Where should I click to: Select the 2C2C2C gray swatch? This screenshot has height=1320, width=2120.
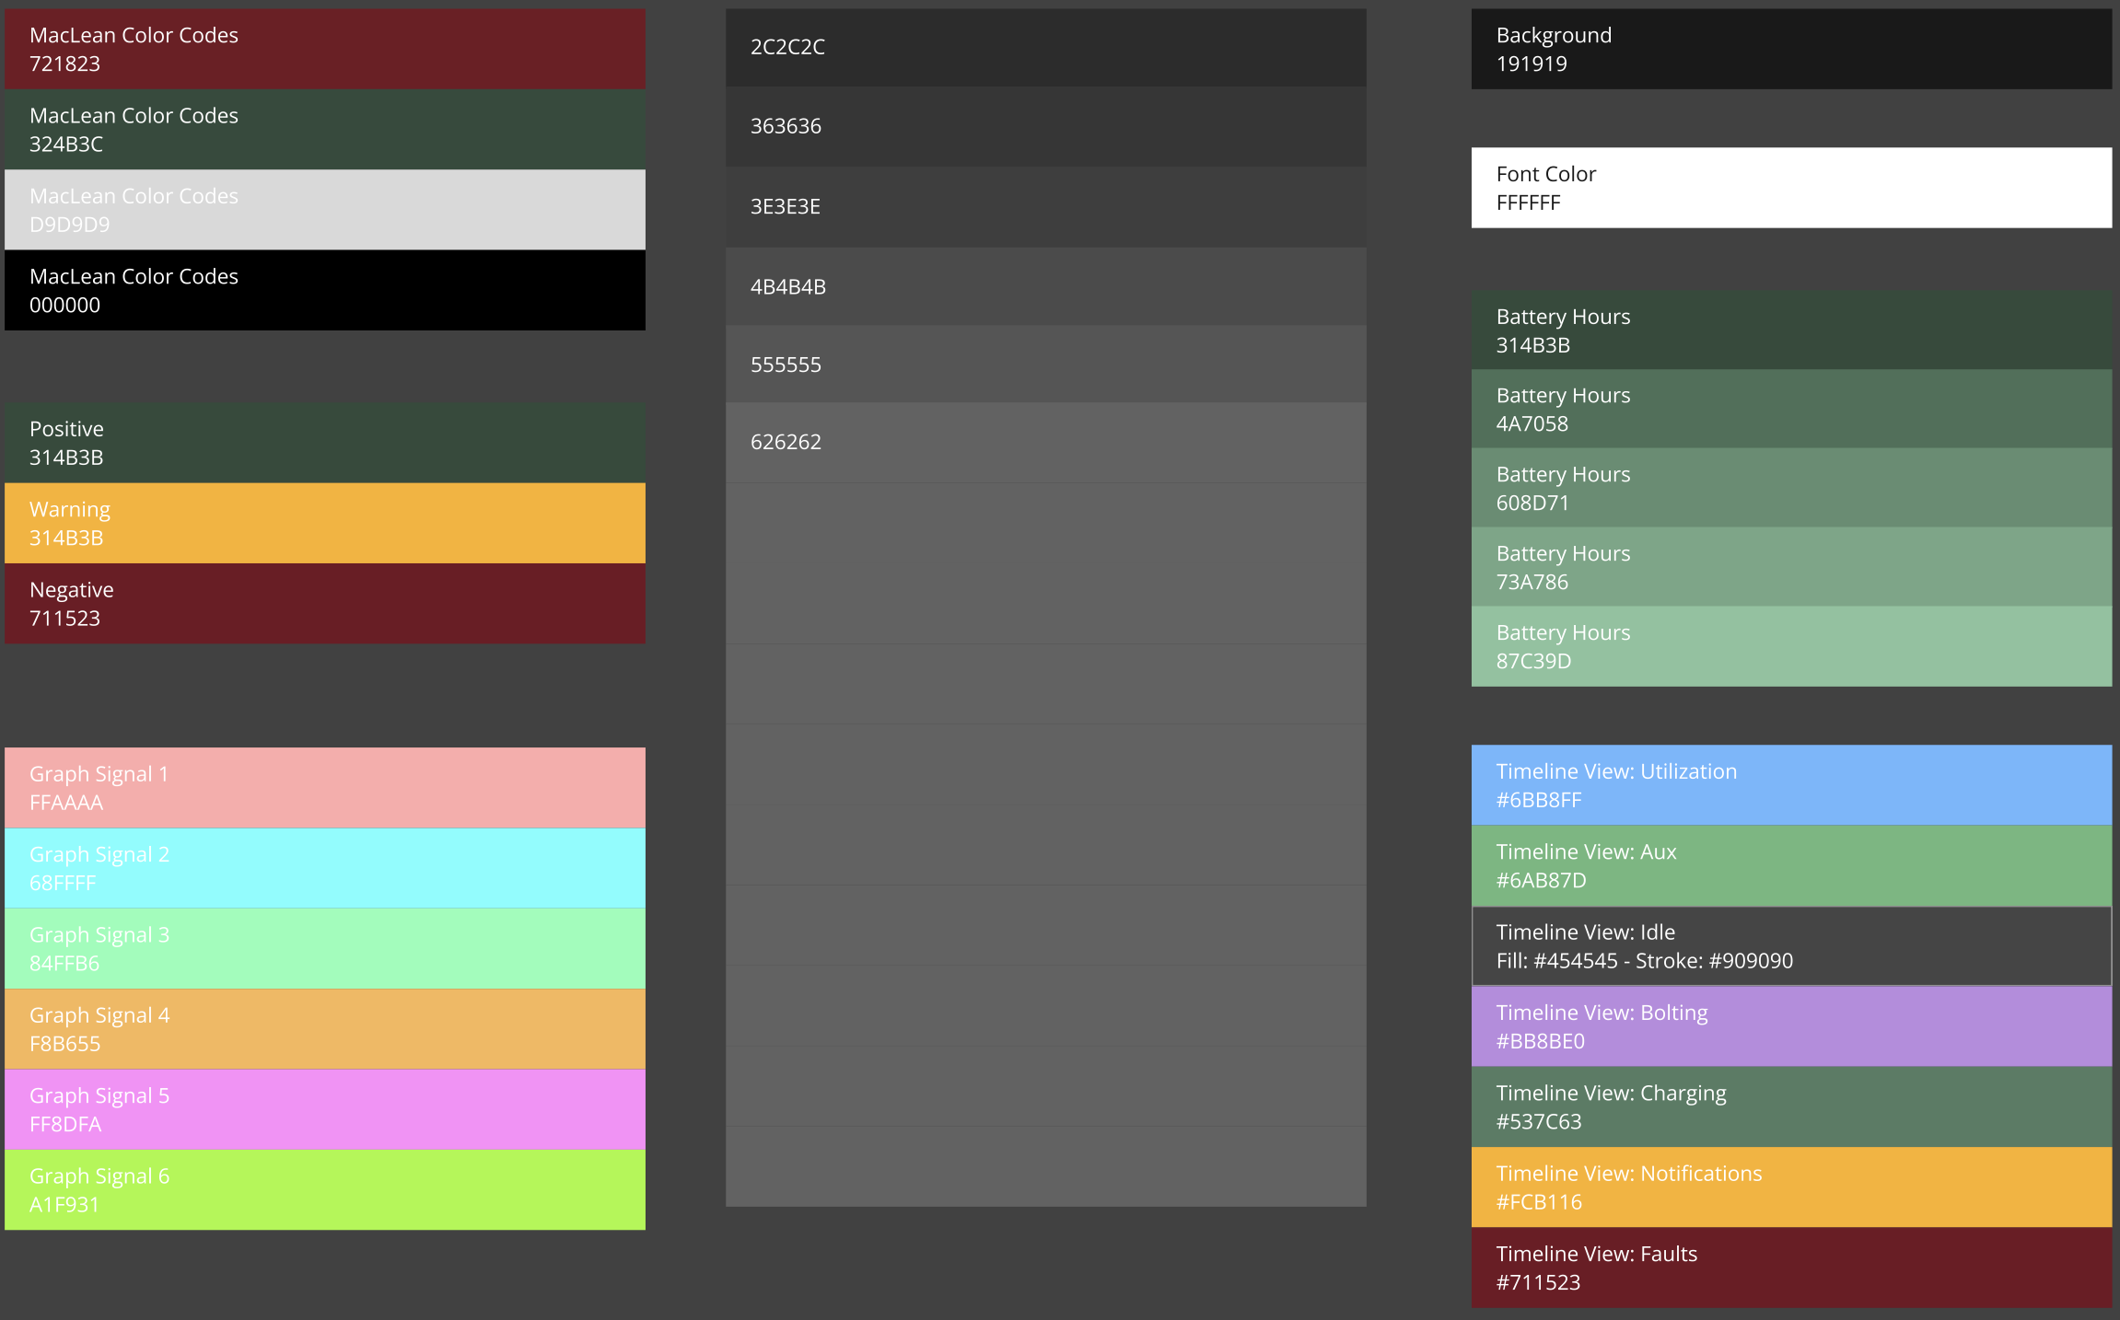tap(1045, 47)
